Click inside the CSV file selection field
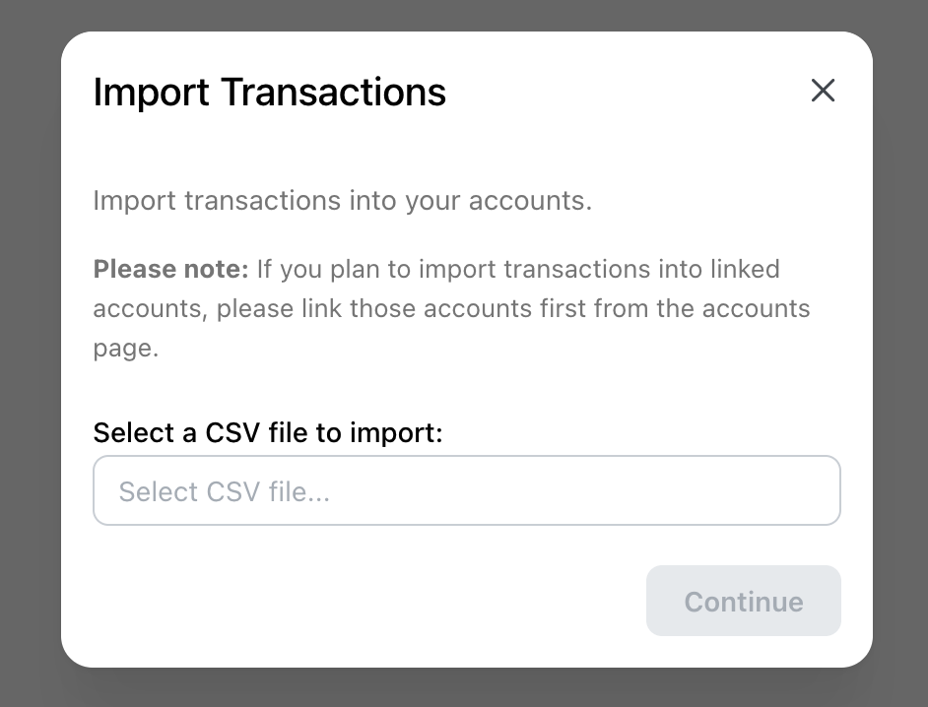This screenshot has width=928, height=707. tap(467, 490)
